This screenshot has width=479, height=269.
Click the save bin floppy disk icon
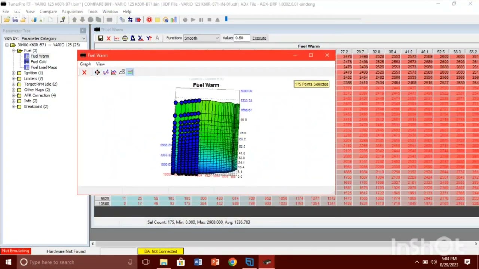[15, 20]
